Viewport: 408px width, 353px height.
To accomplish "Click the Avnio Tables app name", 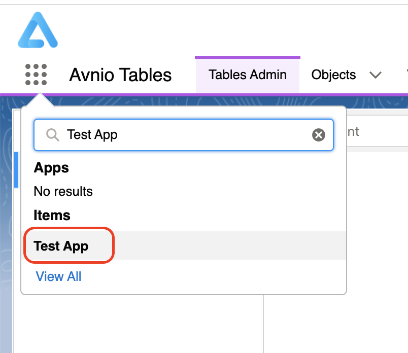I will point(120,75).
